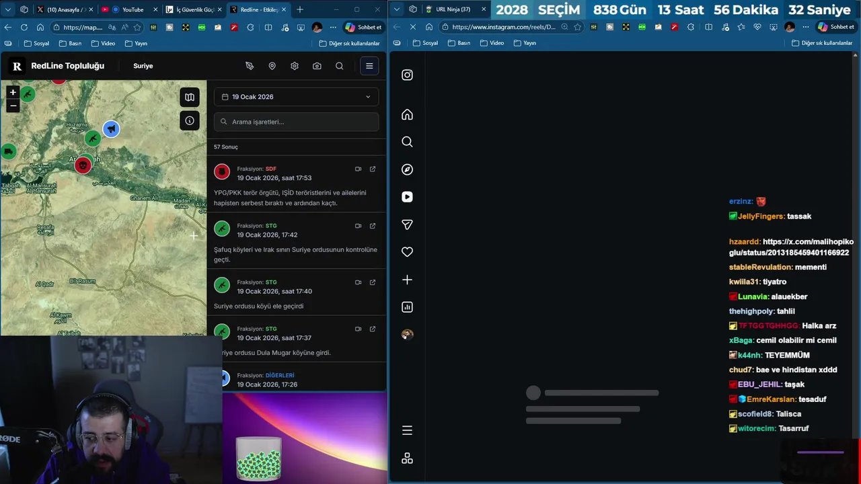Expand Diğer sık kullanılanlar in left browser
The height and width of the screenshot is (484, 861).
(x=350, y=43)
